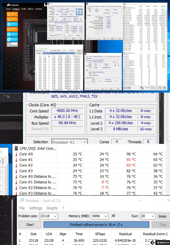Select the Uncore Ratio row in HWiNFO

point(144,50)
